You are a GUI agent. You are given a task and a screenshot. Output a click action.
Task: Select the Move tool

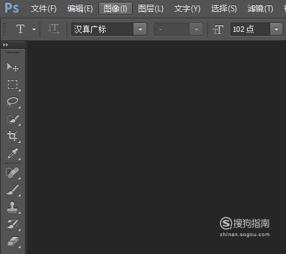point(13,67)
